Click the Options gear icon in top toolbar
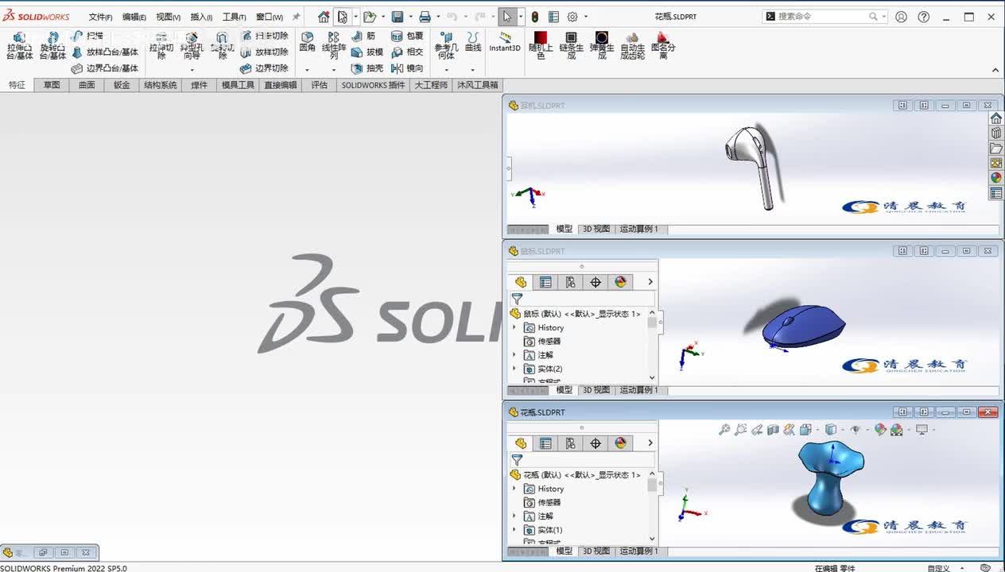The image size is (1005, 572). click(x=572, y=17)
